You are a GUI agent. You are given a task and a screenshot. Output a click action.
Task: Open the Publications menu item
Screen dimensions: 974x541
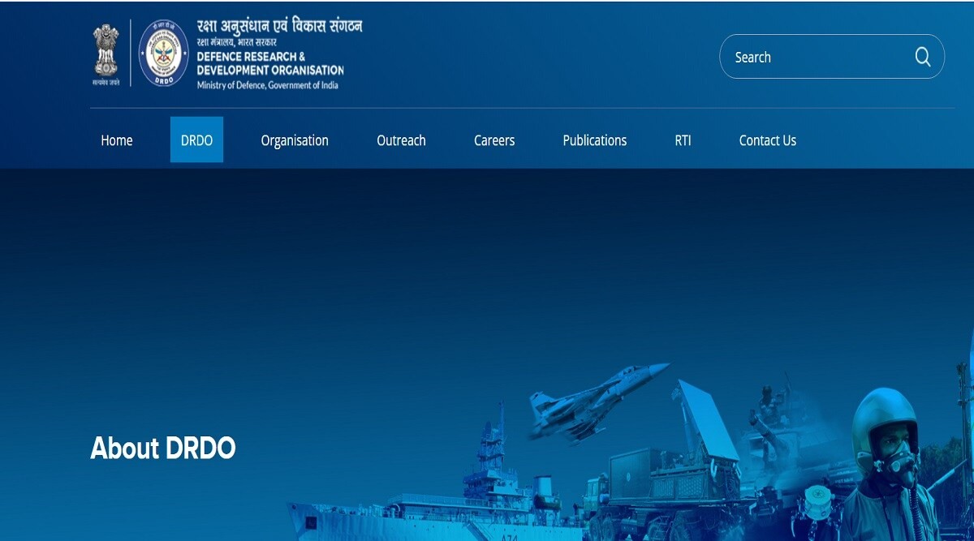tap(595, 140)
